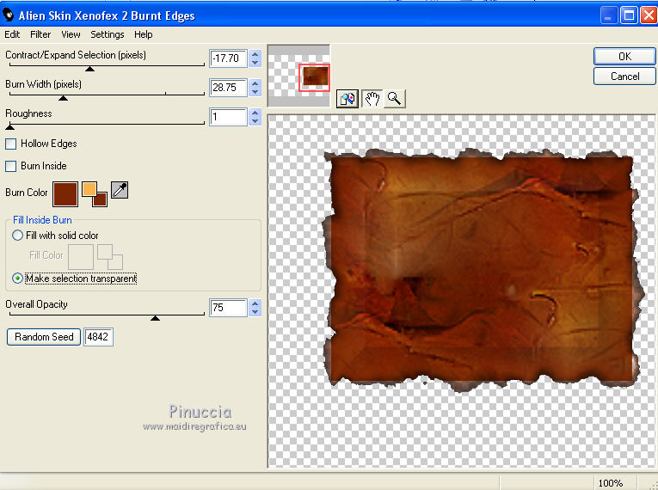658x490 pixels.
Task: Select the hand pan tool
Action: pyautogui.click(x=372, y=99)
